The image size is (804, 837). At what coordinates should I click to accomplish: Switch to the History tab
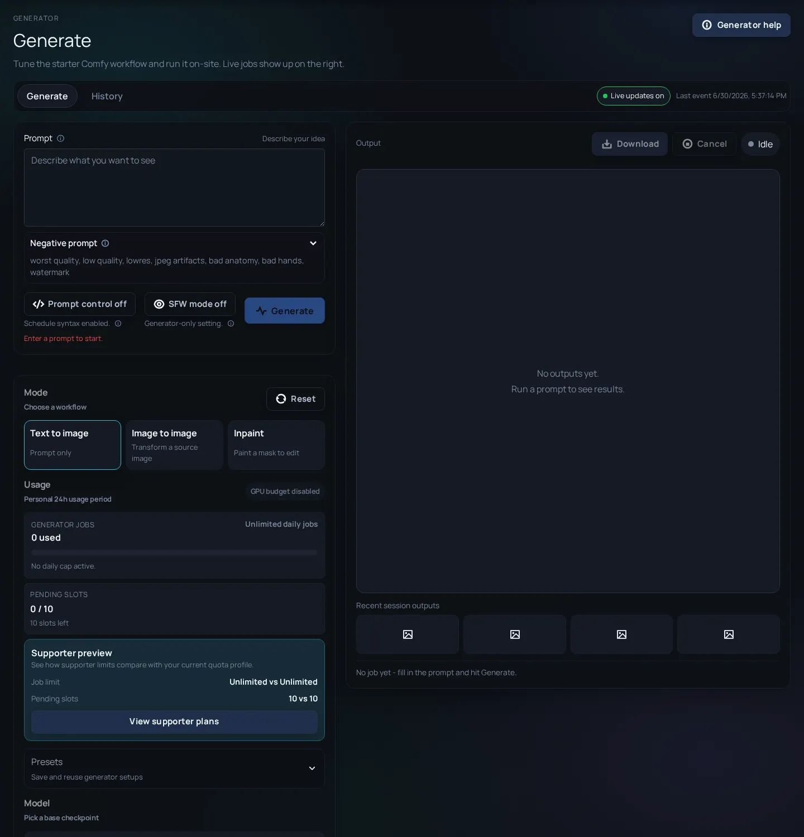tap(107, 96)
